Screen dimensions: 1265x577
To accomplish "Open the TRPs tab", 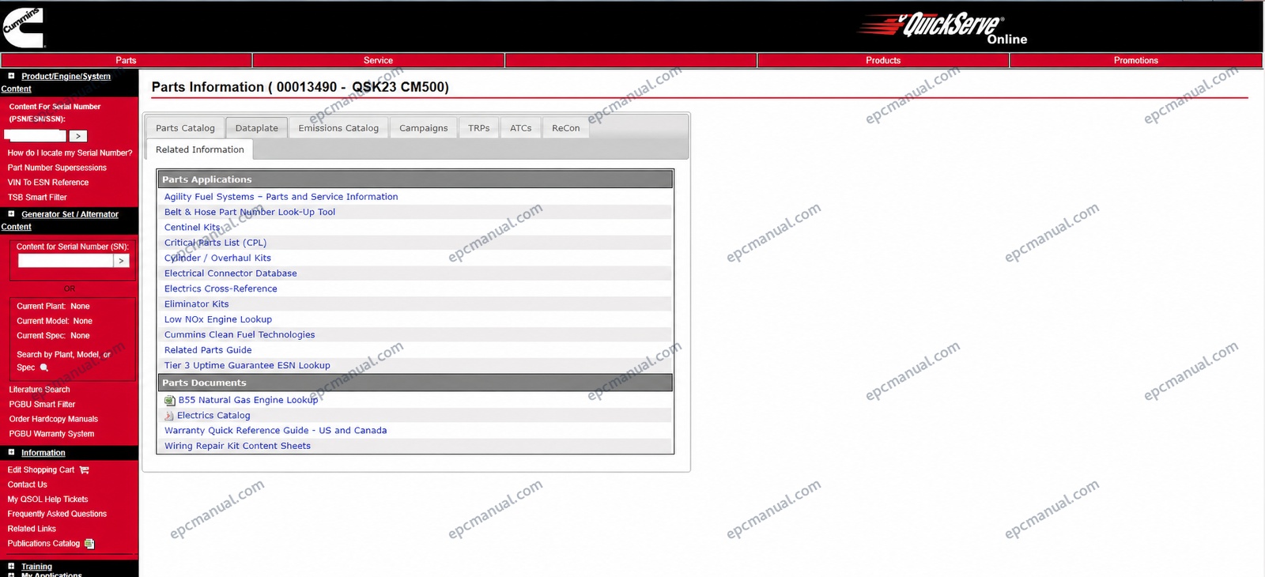I will (479, 128).
